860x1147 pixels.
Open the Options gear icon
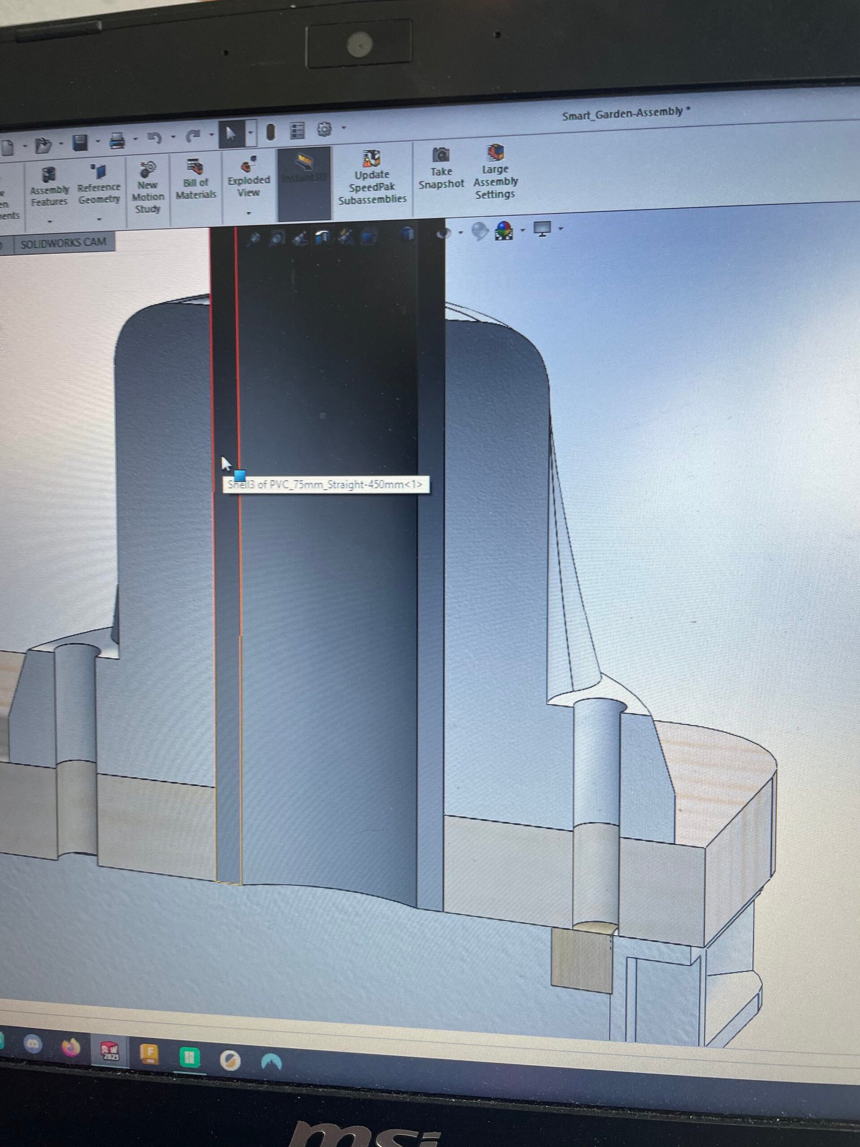(324, 130)
